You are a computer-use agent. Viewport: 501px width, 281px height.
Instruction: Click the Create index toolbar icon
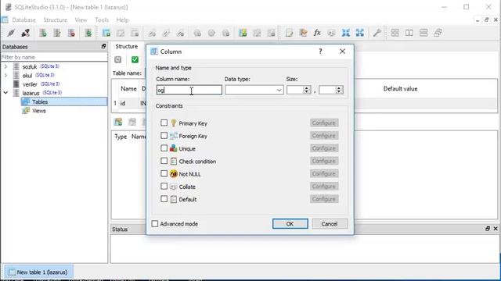coord(152,33)
